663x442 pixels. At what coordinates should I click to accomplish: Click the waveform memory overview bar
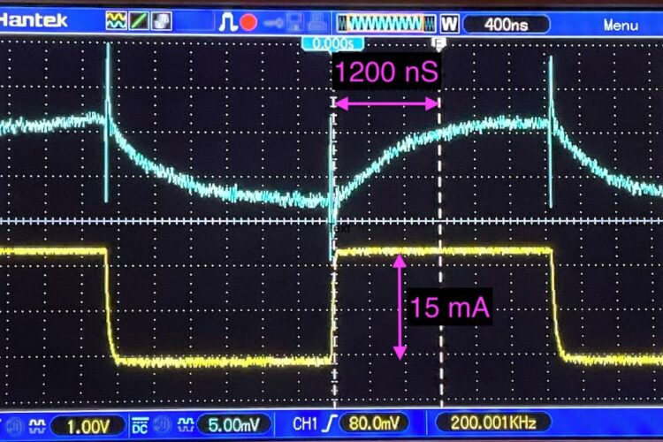(390, 22)
